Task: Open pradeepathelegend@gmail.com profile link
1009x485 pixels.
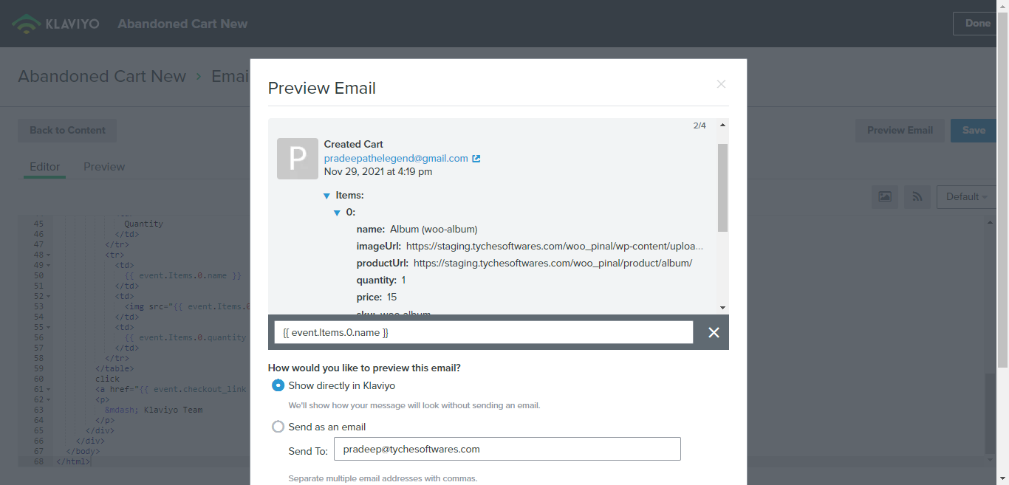Action: 396,158
